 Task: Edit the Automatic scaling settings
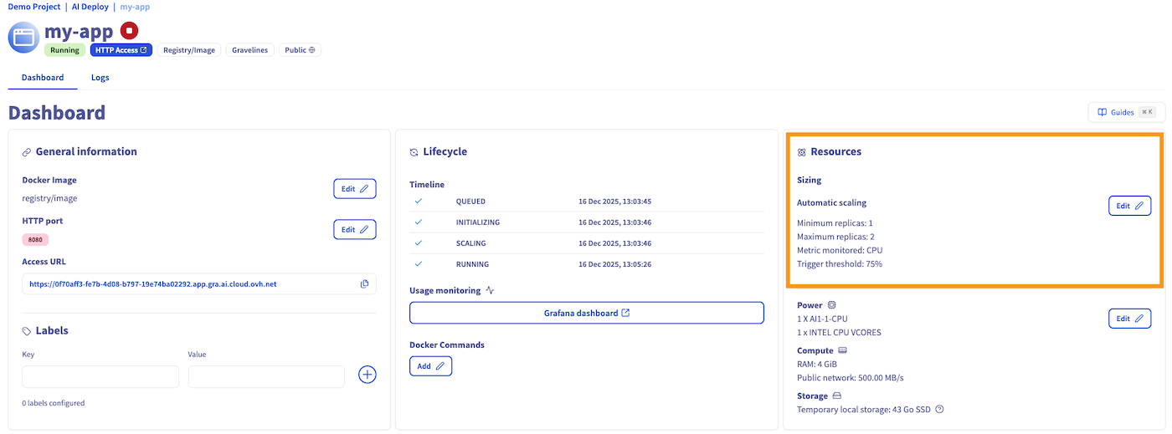pos(1129,206)
